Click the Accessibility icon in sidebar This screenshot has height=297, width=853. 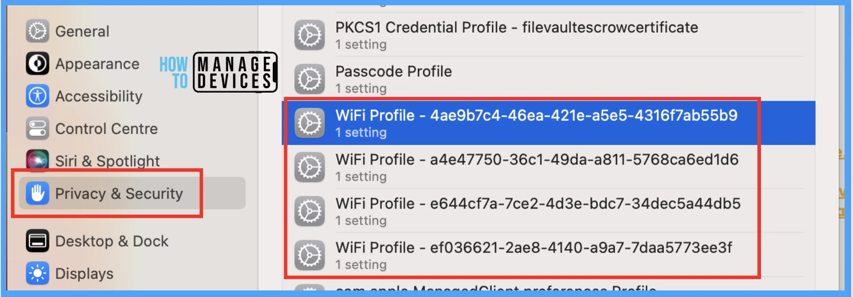tap(37, 96)
